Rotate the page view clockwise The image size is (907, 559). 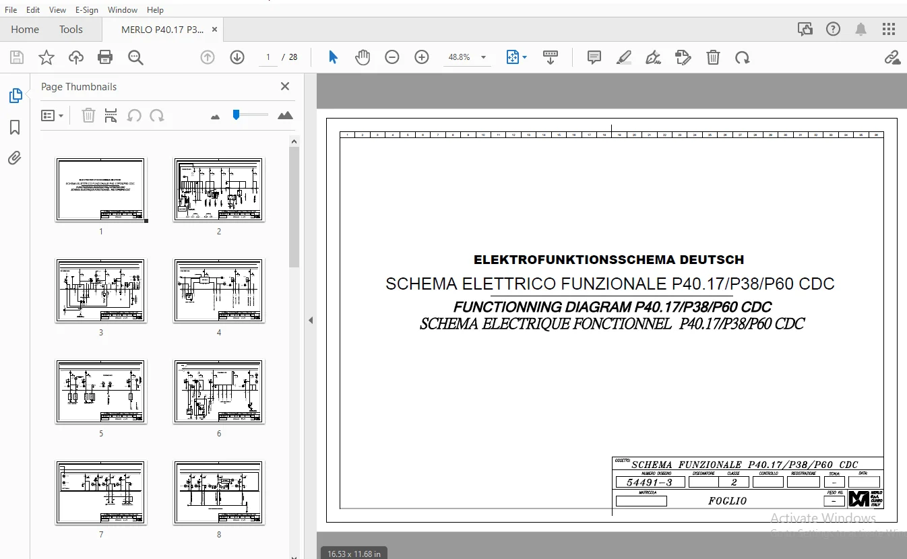pos(743,58)
